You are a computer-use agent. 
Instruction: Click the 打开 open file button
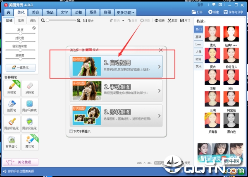click(197, 12)
